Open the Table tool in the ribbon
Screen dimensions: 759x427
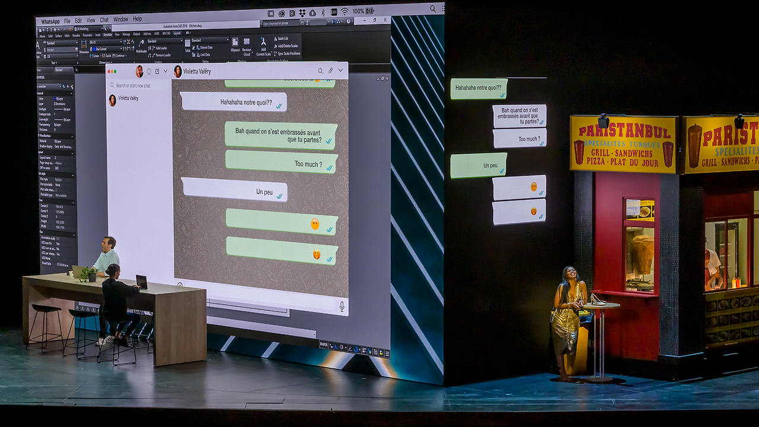pyautogui.click(x=187, y=46)
